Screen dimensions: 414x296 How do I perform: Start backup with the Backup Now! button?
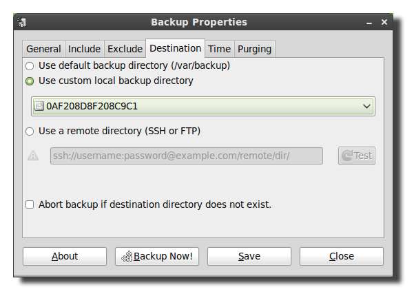tap(157, 256)
